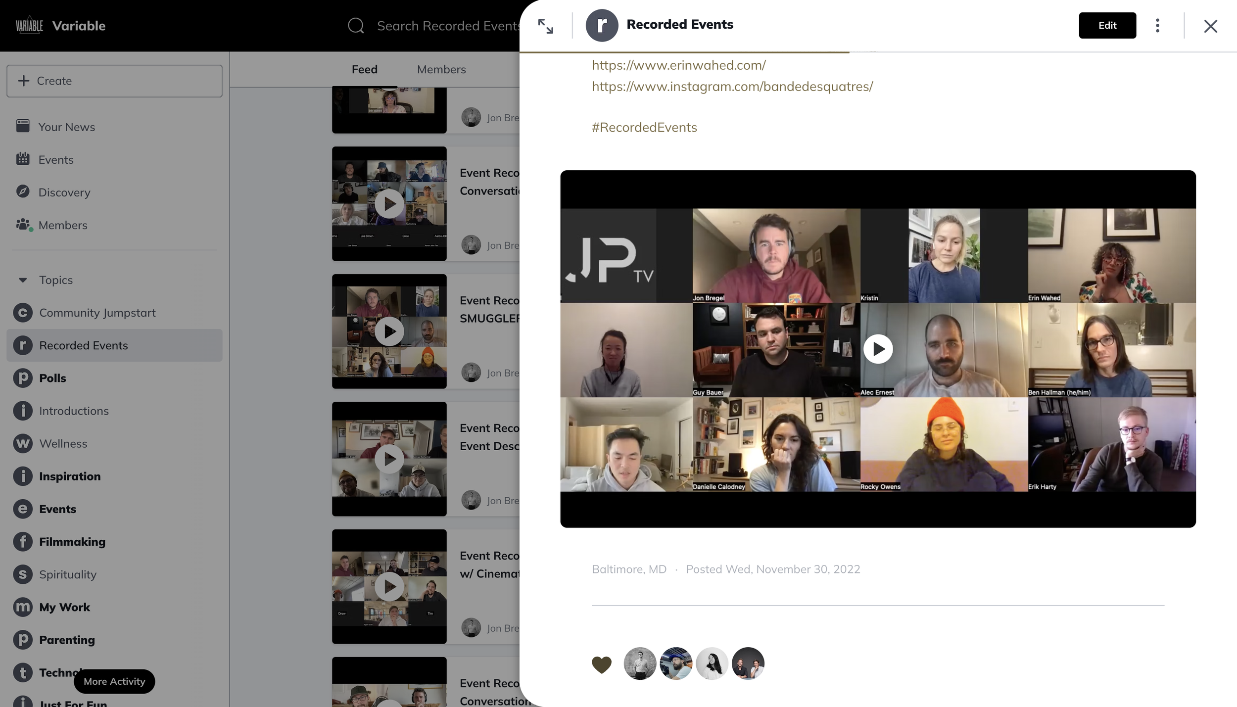Close the post panel with X
Viewport: 1237px width, 707px height.
(x=1210, y=26)
